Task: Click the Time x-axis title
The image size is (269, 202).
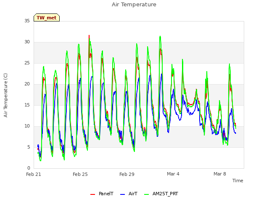Action: pos(238,181)
